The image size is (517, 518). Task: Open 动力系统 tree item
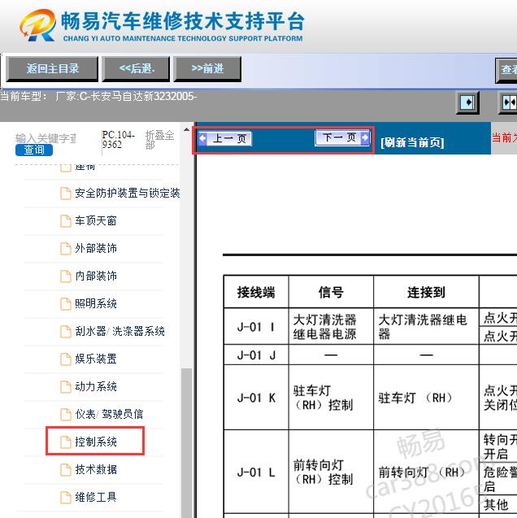click(96, 386)
